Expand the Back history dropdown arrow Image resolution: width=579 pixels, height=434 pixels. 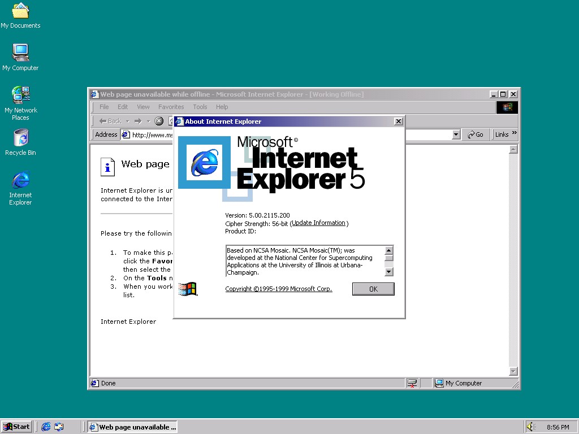click(127, 121)
